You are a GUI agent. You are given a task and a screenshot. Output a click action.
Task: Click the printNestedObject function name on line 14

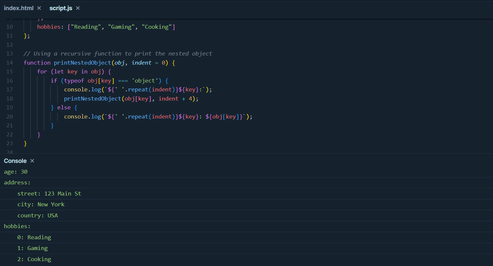pos(82,63)
